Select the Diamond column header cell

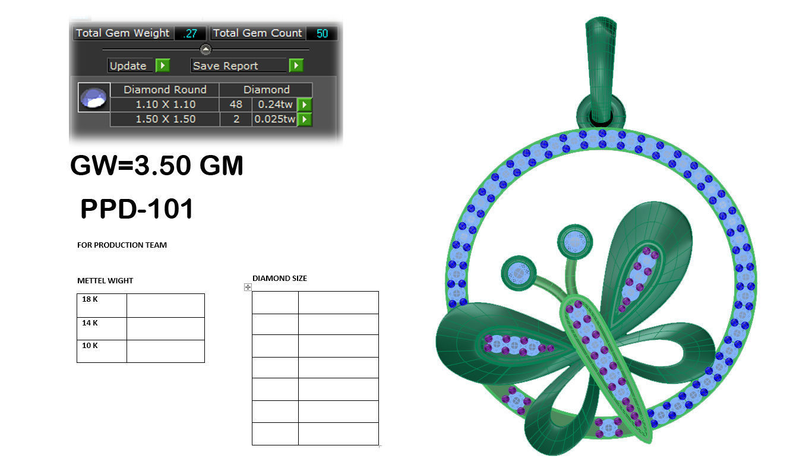pyautogui.click(x=266, y=90)
